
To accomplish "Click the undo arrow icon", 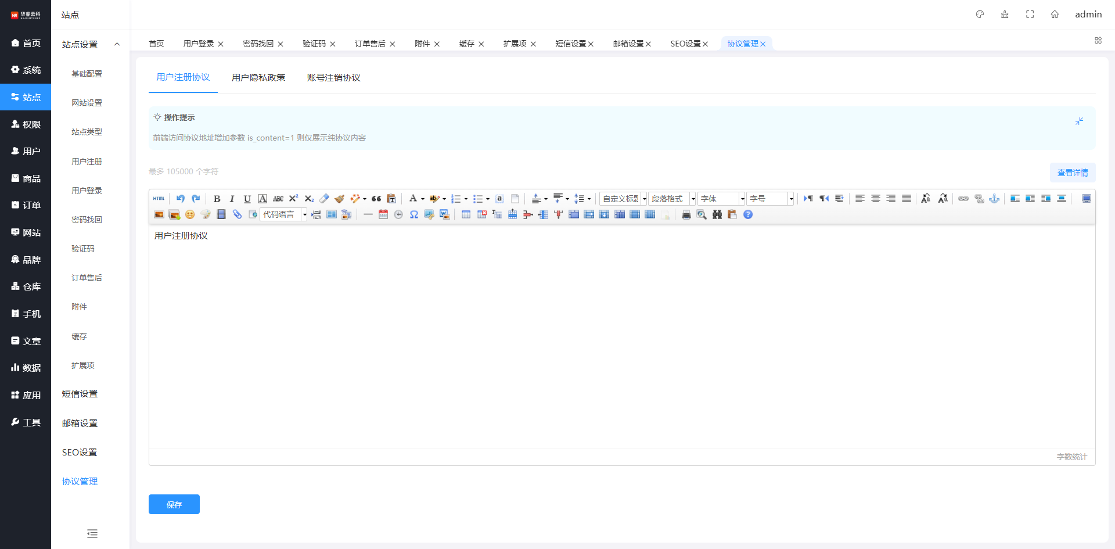I will (x=181, y=199).
